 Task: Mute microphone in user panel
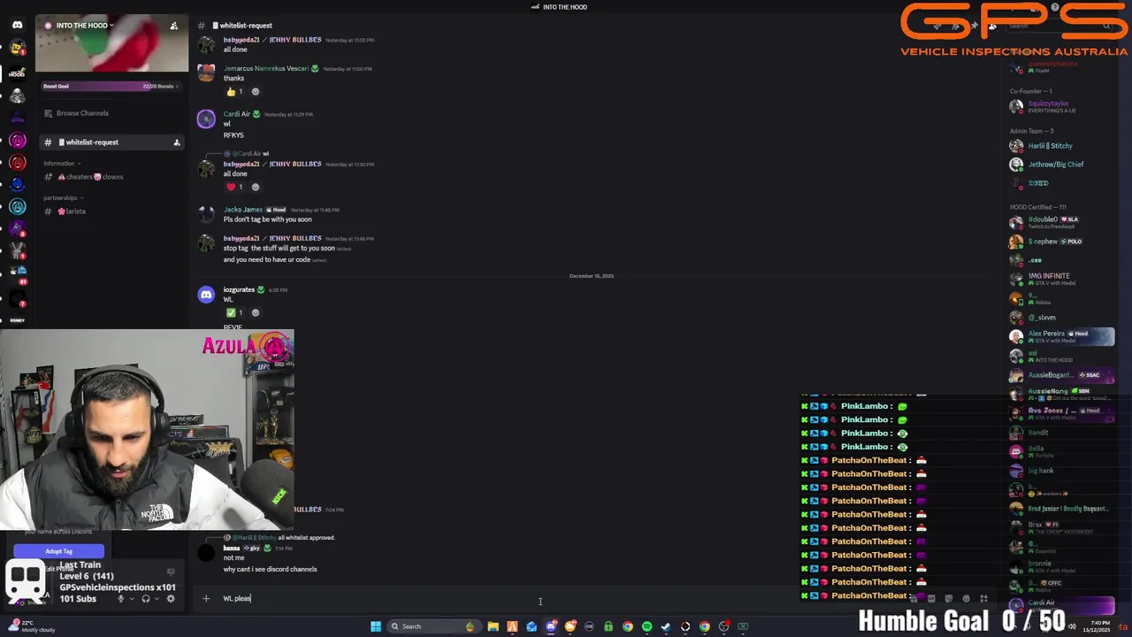(x=121, y=599)
